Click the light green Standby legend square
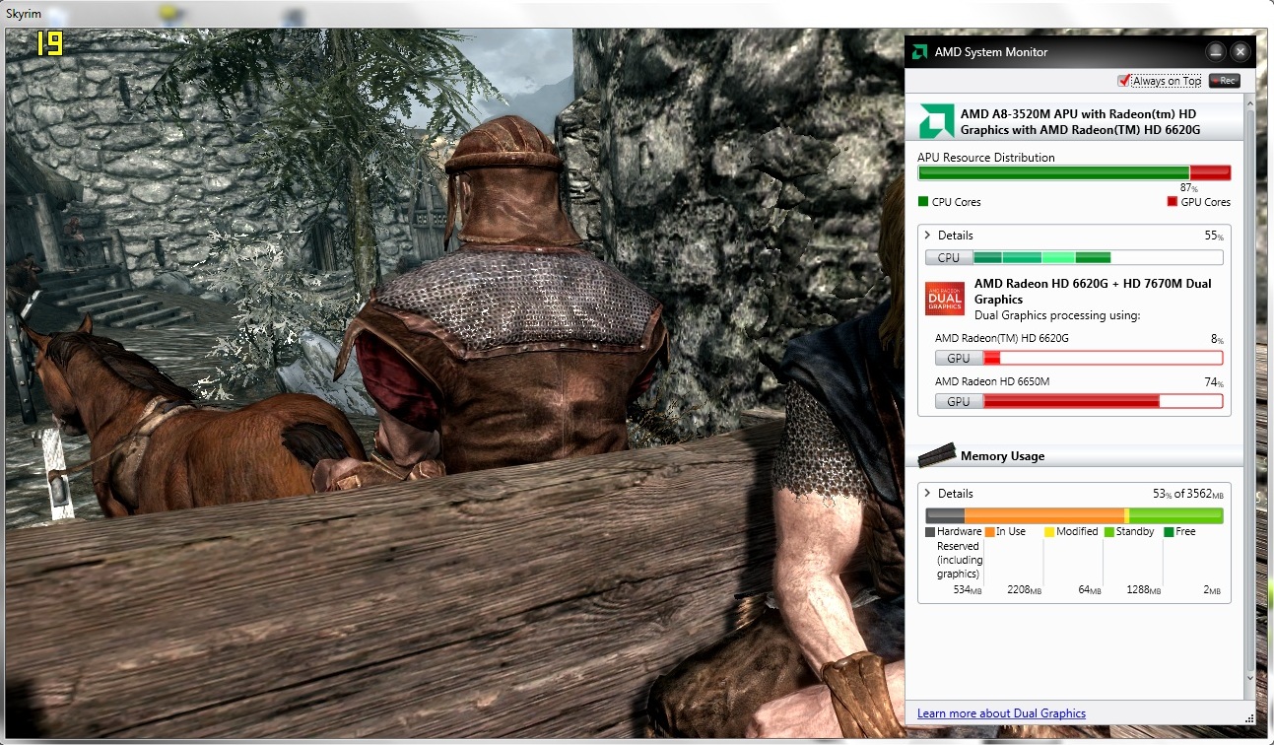Viewport: 1274px width, 745px height. (1109, 532)
